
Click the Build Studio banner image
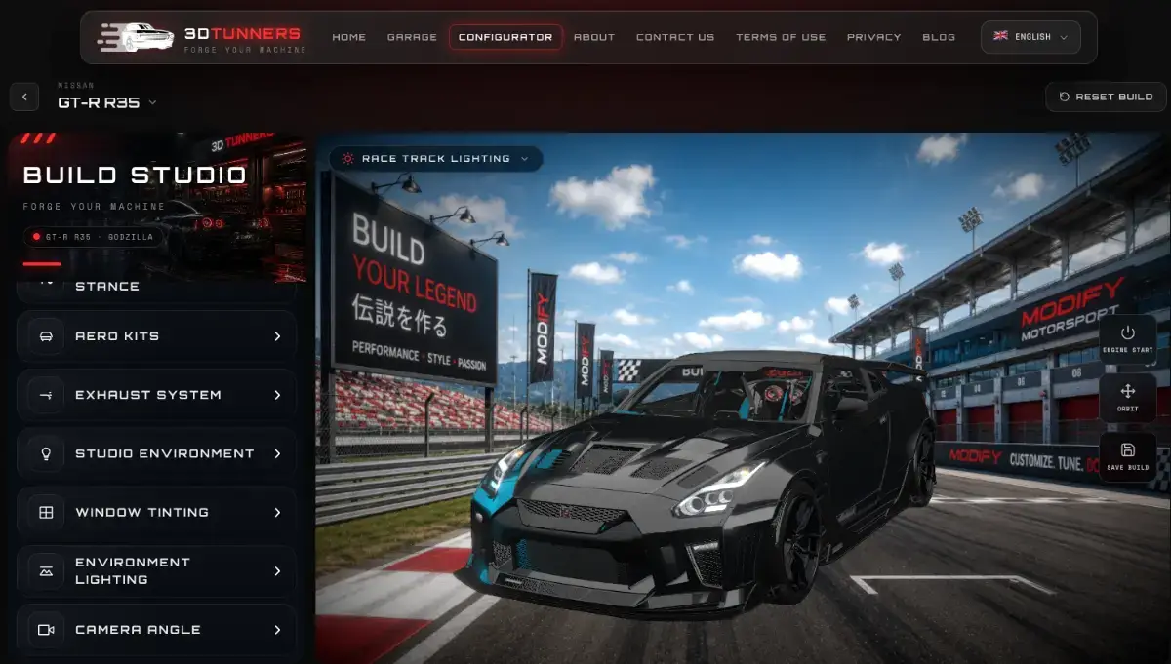click(158, 207)
